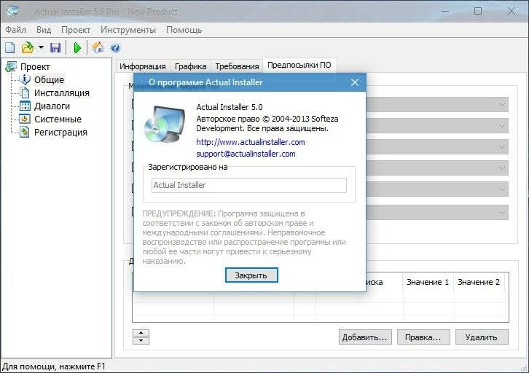Click the Home page house icon

pos(98,47)
